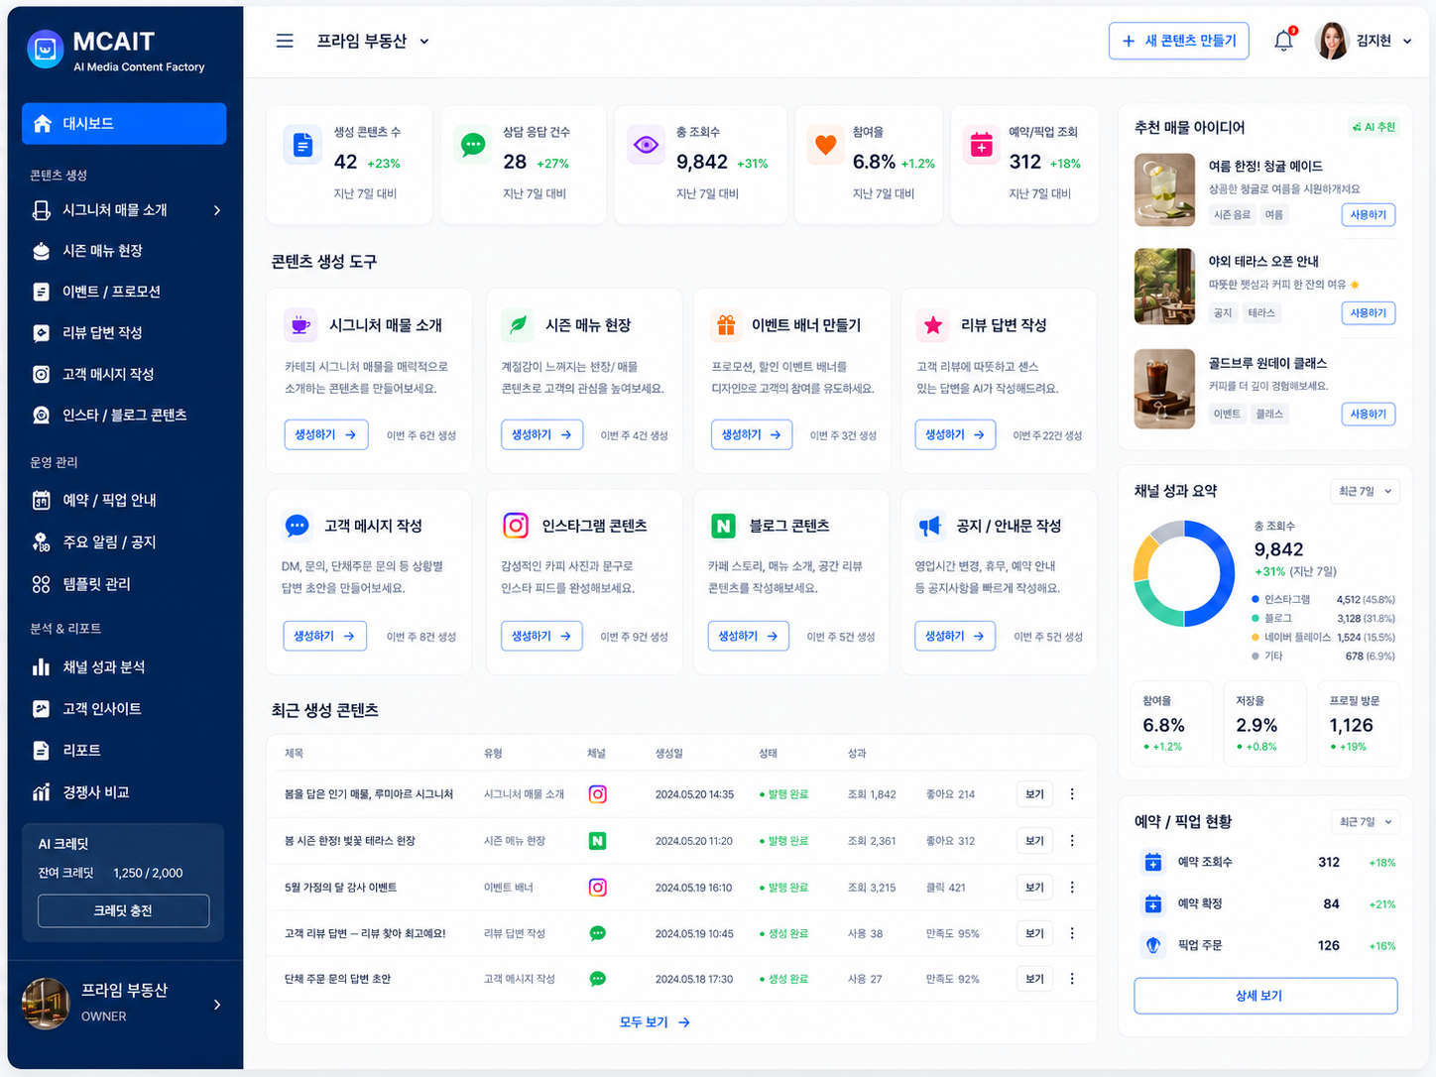
Task: Open the 모두 보기 link
Action: click(x=655, y=1022)
